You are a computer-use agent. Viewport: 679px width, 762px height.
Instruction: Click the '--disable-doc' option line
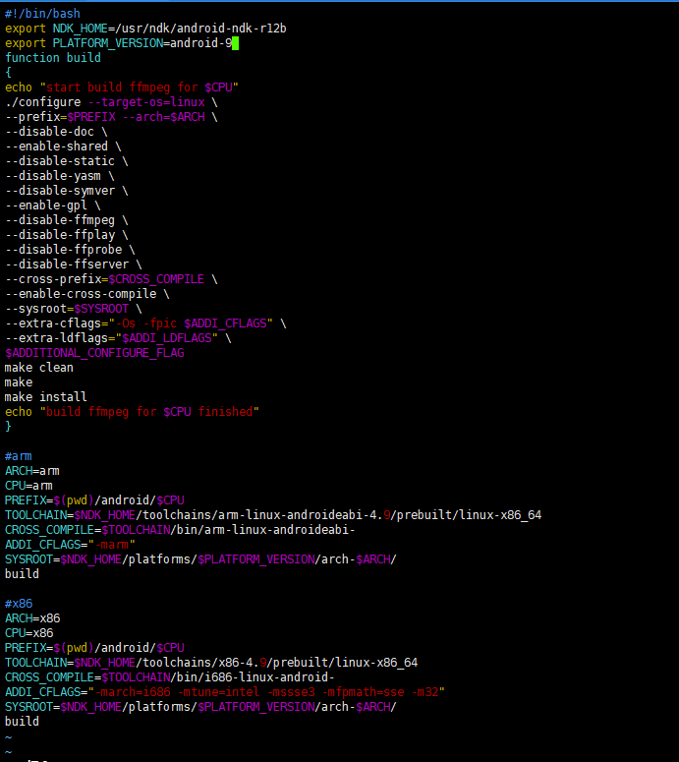coord(56,132)
